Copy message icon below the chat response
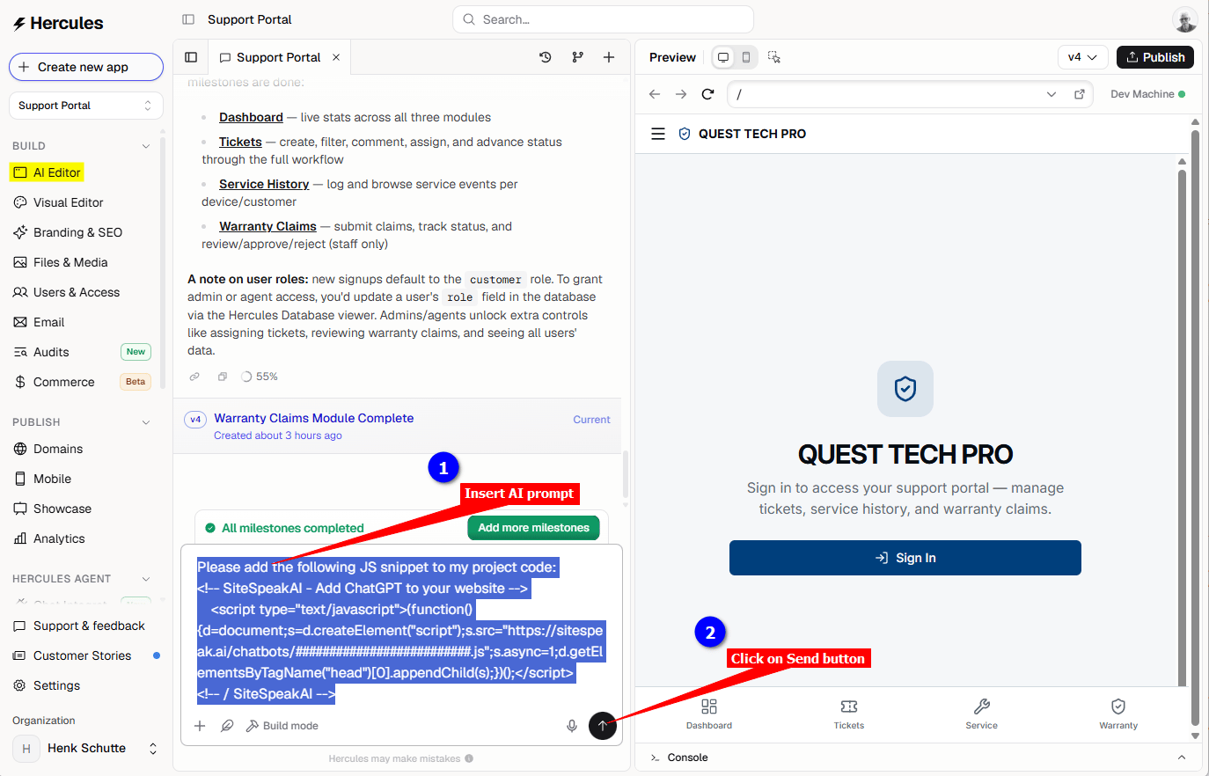The width and height of the screenshot is (1209, 776). (223, 377)
